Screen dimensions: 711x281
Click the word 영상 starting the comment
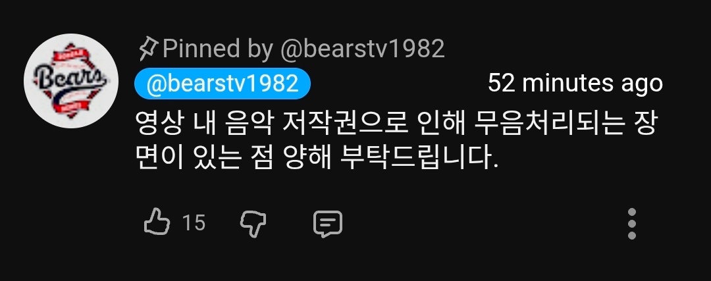click(x=159, y=124)
